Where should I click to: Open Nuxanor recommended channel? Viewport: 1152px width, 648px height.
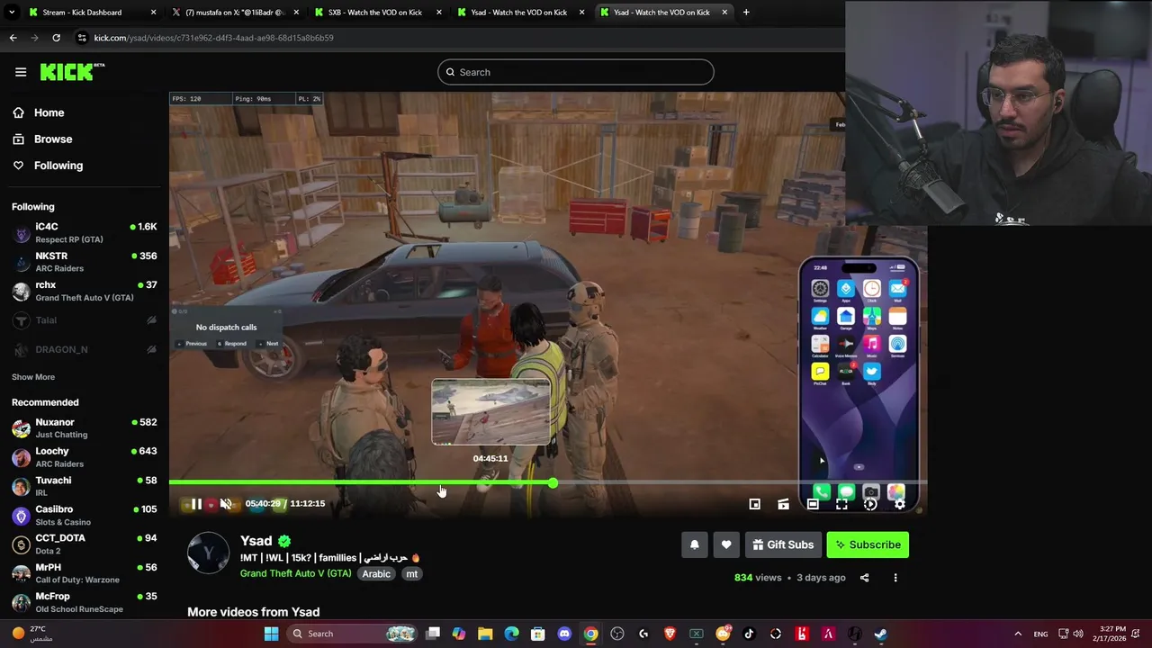click(85, 428)
